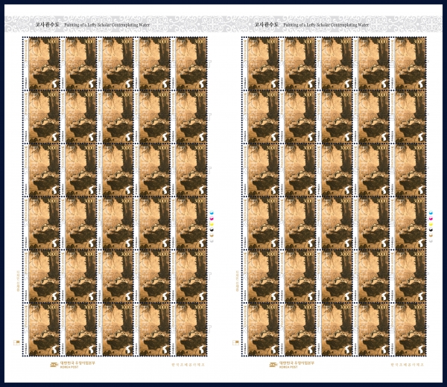
Task: Select the bottom-right stamp of the right sheet
Action: [x=408, y=328]
